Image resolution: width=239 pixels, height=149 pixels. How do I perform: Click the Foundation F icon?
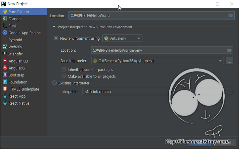pyautogui.click(x=5, y=82)
